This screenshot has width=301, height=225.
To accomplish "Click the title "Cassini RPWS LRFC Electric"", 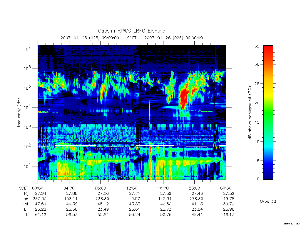I will pos(131,31).
